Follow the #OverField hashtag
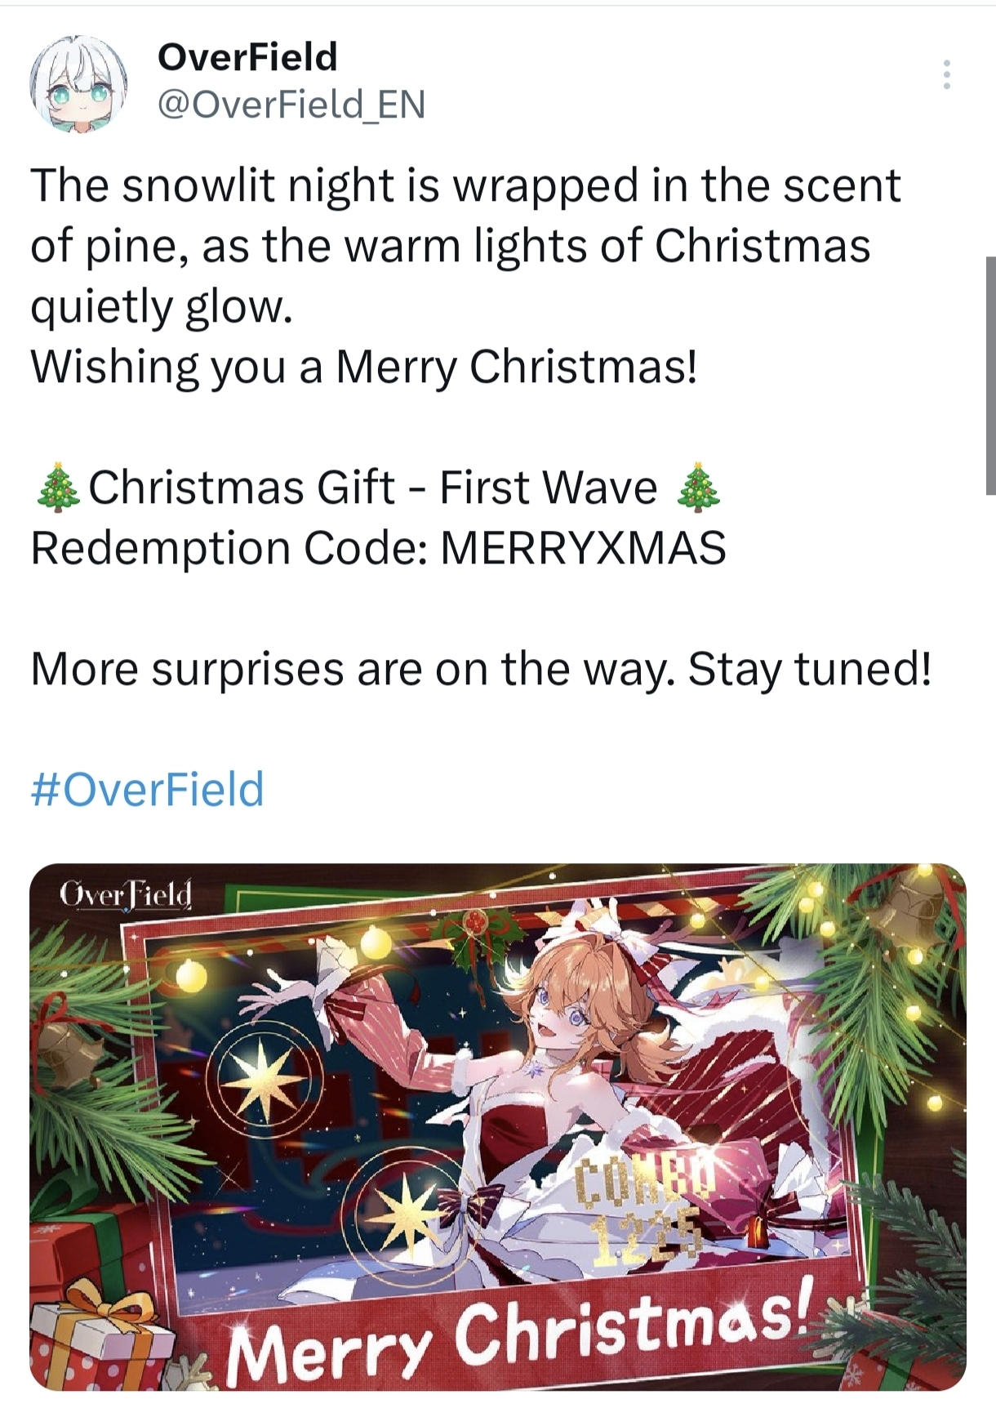Screen dimensions: 996x1408 pyautogui.click(x=148, y=789)
